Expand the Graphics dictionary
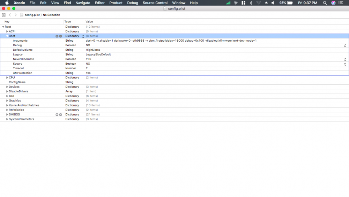The image size is (349, 197). click(x=7, y=101)
